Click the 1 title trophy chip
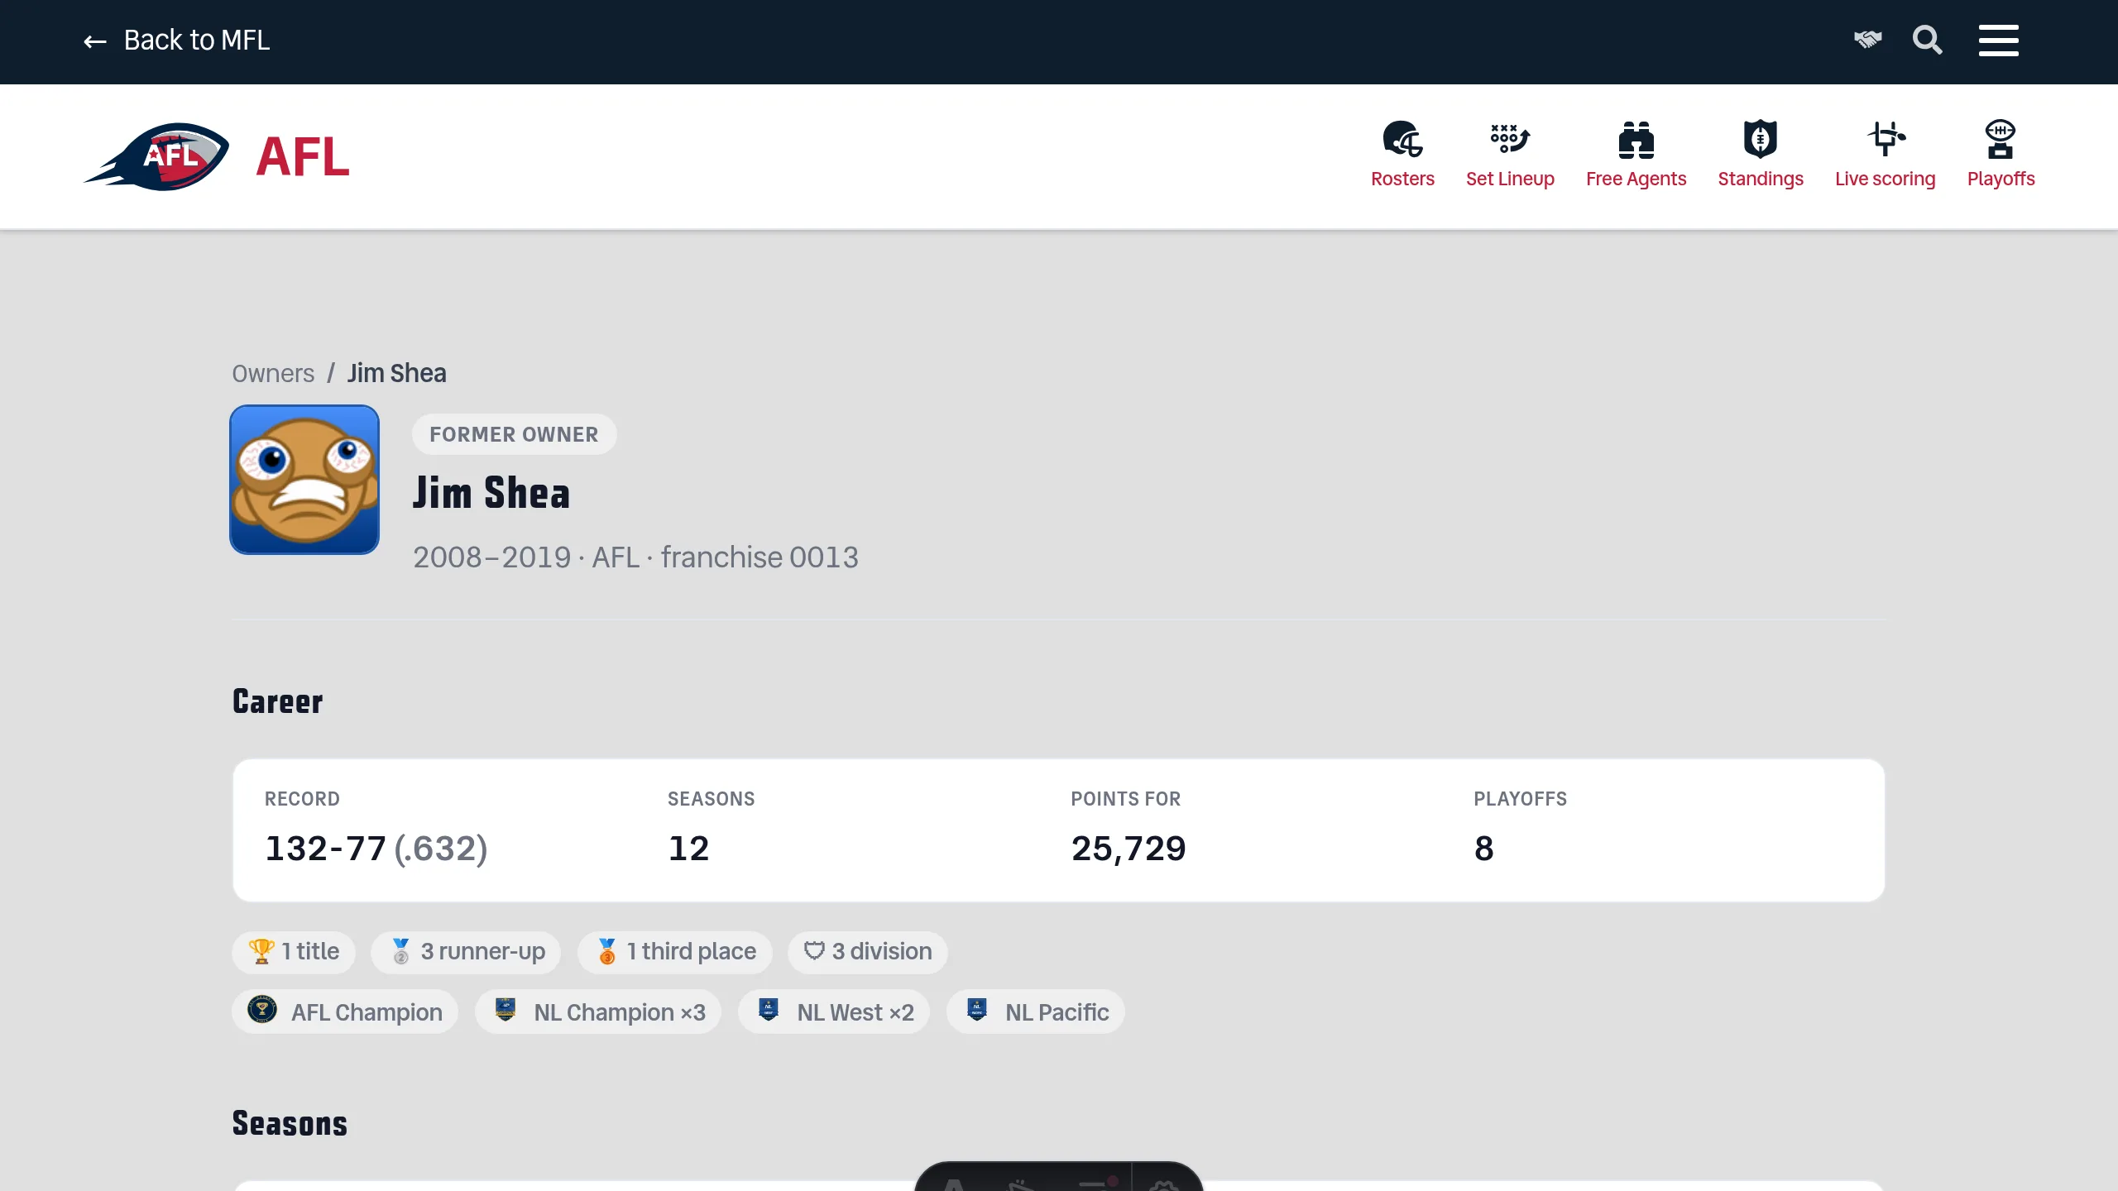Image resolution: width=2118 pixels, height=1191 pixels. (x=294, y=952)
